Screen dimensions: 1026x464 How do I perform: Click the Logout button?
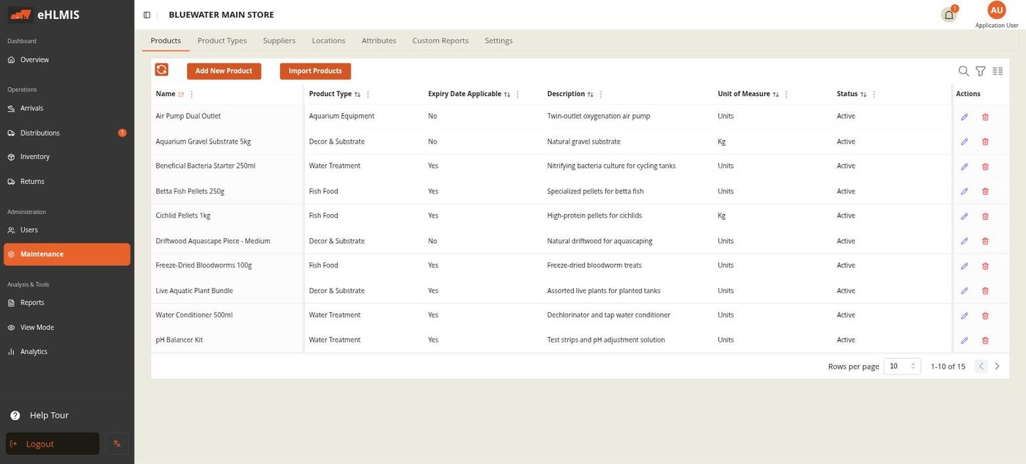(52, 443)
